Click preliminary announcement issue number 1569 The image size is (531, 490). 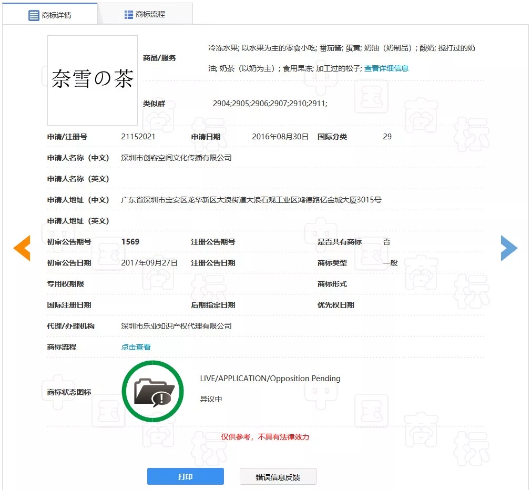pyautogui.click(x=130, y=242)
